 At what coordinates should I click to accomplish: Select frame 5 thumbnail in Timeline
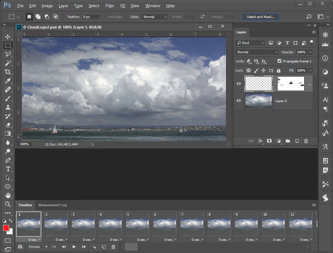coord(137,225)
